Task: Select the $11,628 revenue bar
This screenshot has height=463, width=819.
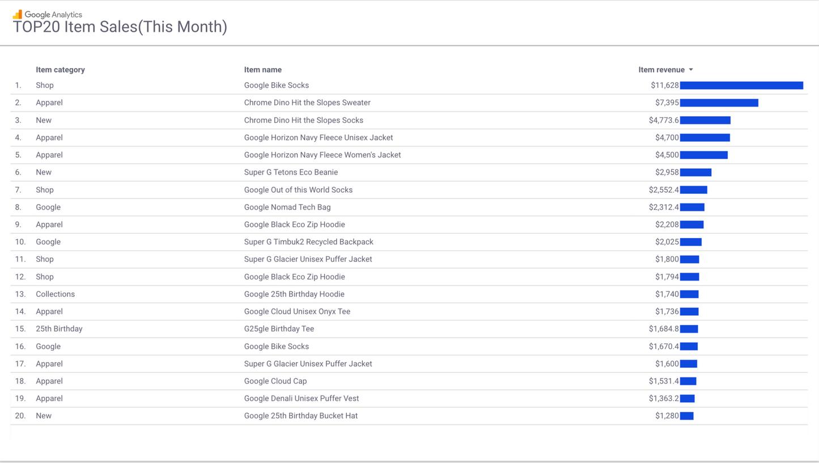Action: point(741,86)
